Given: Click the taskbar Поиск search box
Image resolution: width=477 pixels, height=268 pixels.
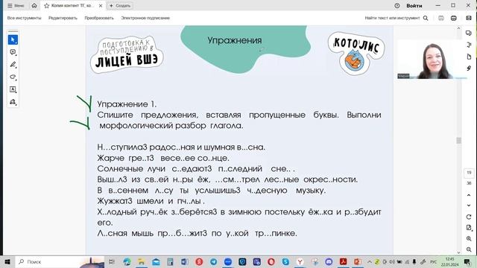Looking at the screenshot, I should point(60,261).
